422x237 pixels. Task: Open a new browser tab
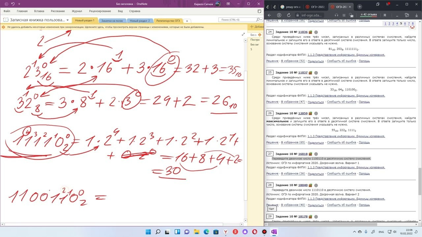click(x=359, y=7)
